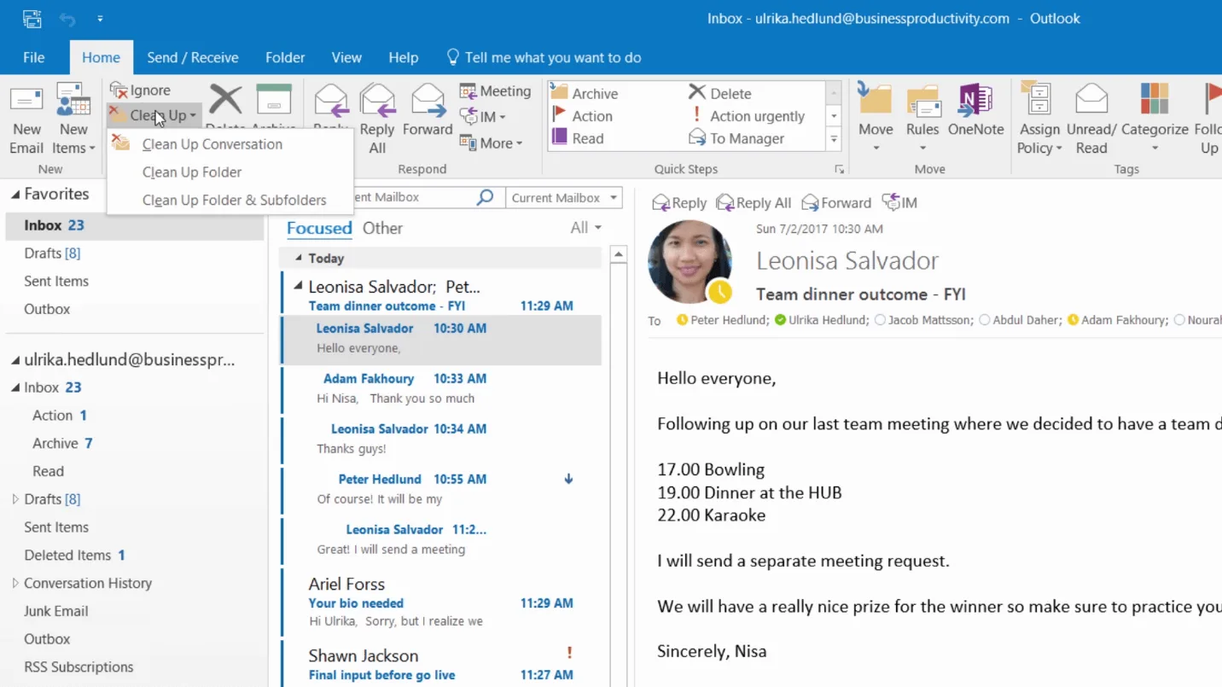
Task: Open the Ariel Forss Your bio needed email
Action: click(442, 602)
